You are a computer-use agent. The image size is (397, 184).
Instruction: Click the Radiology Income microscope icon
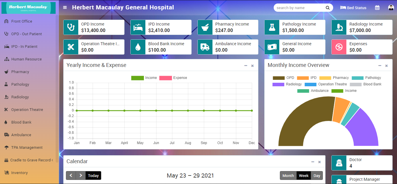click(x=339, y=27)
